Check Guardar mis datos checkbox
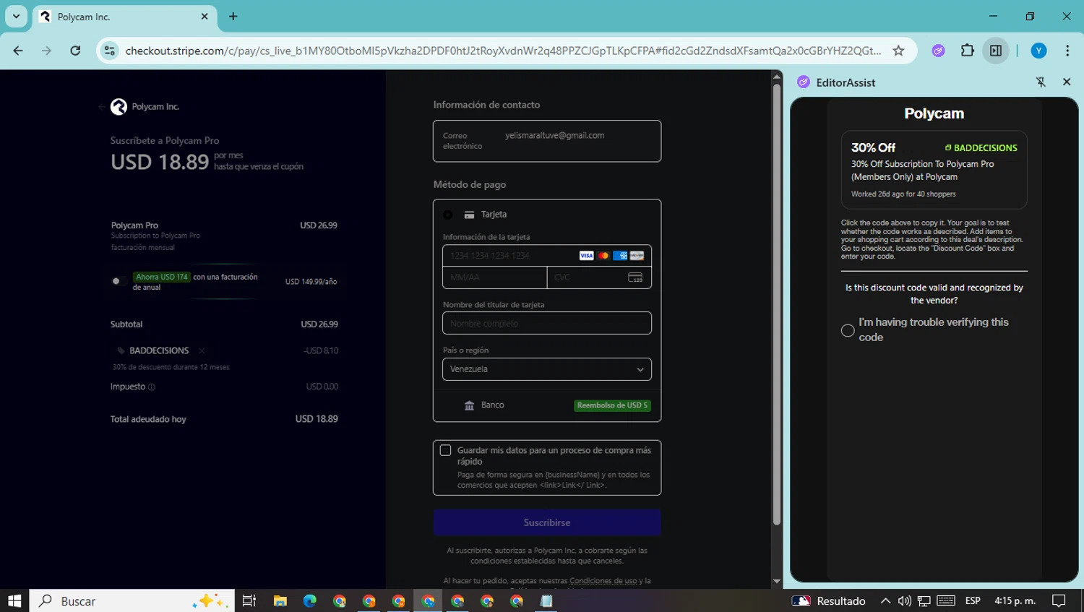This screenshot has height=612, width=1084. tap(446, 450)
